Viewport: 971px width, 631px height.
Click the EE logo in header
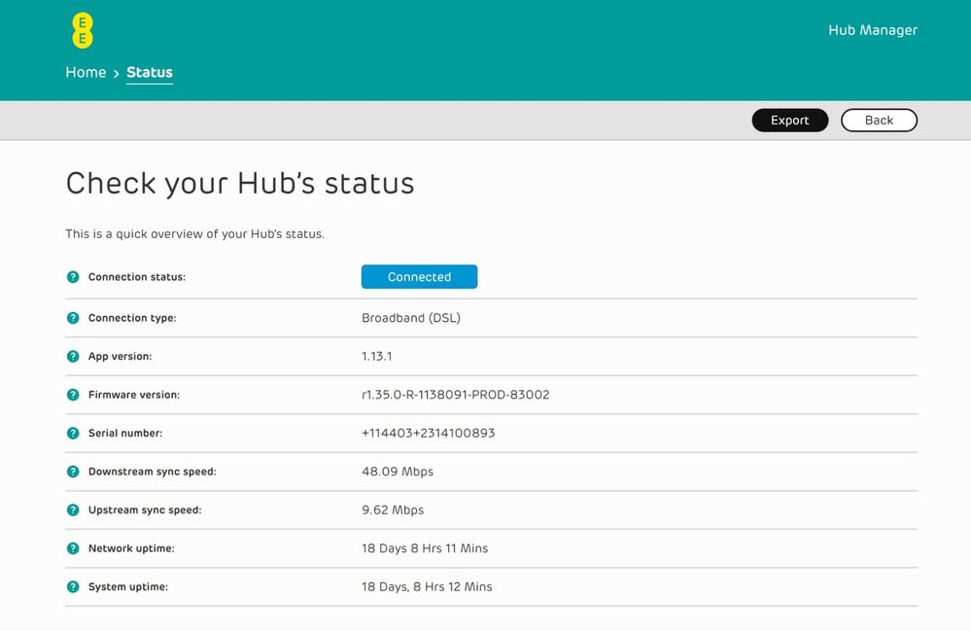[83, 30]
